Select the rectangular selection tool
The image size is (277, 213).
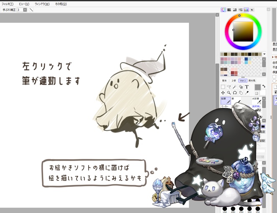223,87
